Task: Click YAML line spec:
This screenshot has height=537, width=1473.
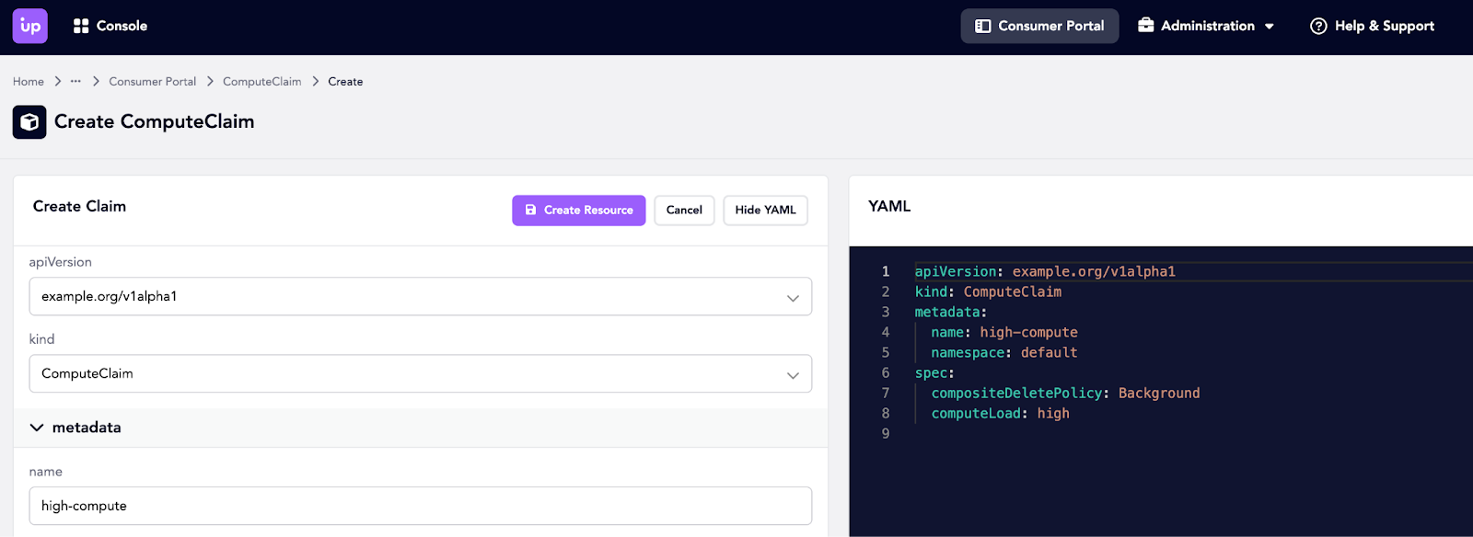Action: point(934,372)
